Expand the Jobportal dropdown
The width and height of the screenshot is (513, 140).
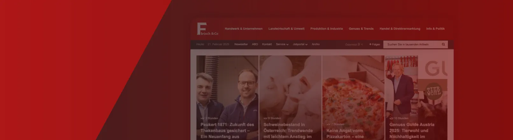pos(300,44)
